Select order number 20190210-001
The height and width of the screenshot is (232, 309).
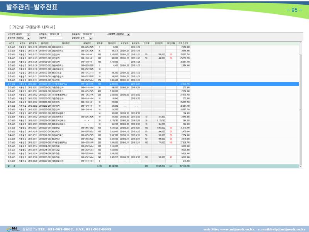(x=45, y=131)
